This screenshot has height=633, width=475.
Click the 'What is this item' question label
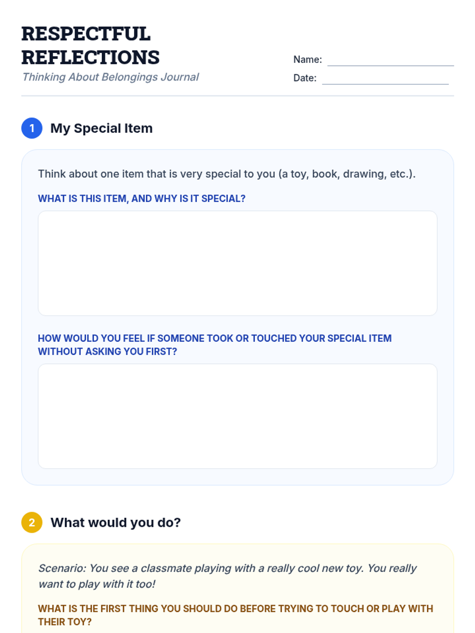[x=142, y=199]
